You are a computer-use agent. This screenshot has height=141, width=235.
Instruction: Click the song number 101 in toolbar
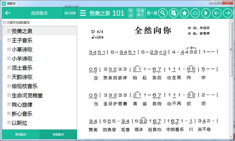[x=118, y=13]
